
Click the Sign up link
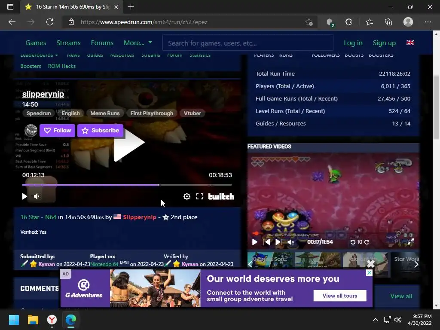[384, 43]
